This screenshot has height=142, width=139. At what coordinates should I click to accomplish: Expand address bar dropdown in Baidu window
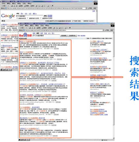click(103, 30)
